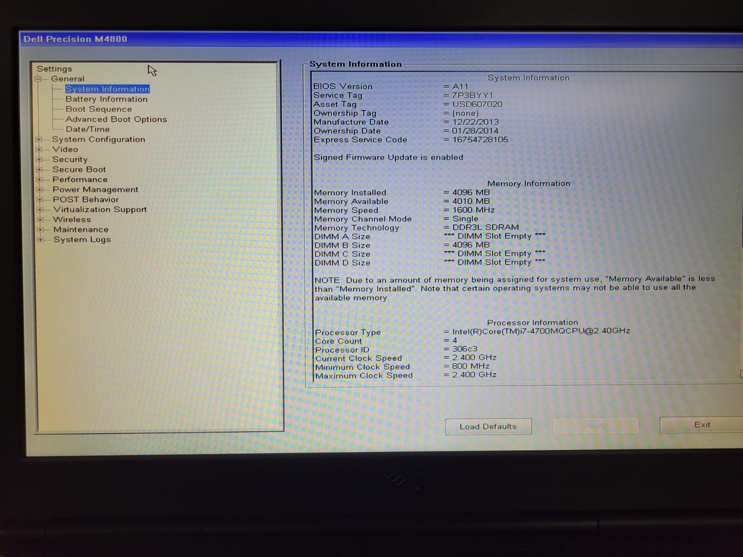Viewport: 743px width, 557px height.
Task: Click 'Signed Firmware Update is enabled' text
Action: [x=388, y=157]
